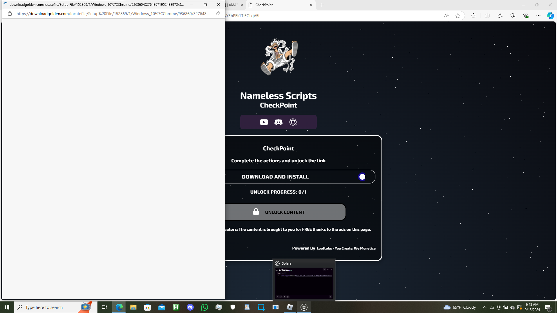Click the Solara window preview thumbnail
The width and height of the screenshot is (557, 313).
[x=304, y=283]
